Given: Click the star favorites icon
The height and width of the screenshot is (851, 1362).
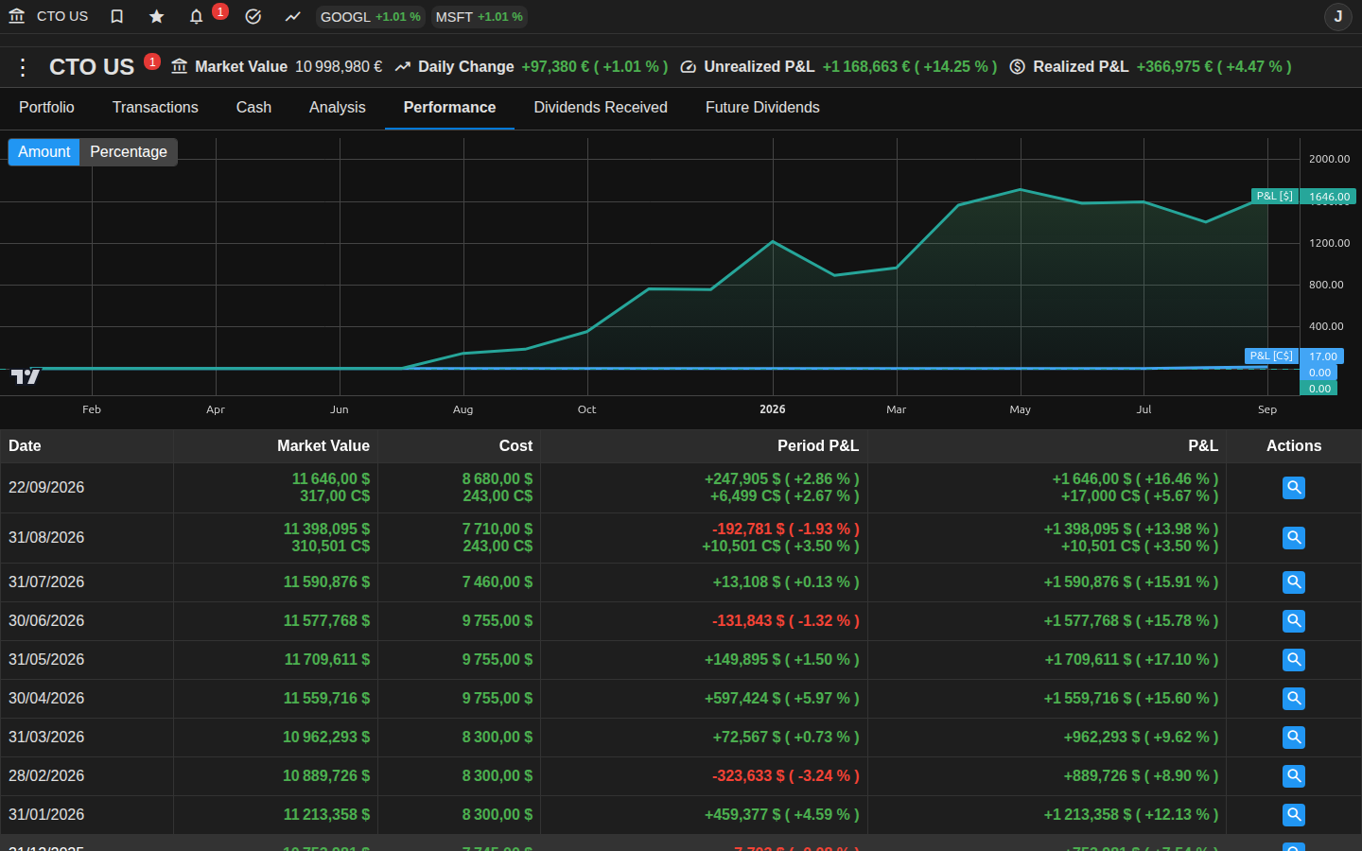Looking at the screenshot, I should [x=157, y=16].
